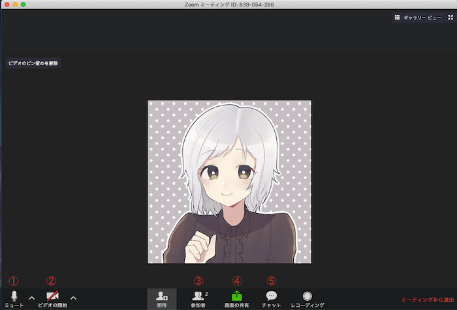Start video with ビデオの開始 camera icon
Viewport: 457px width, 310px height.
click(x=52, y=299)
